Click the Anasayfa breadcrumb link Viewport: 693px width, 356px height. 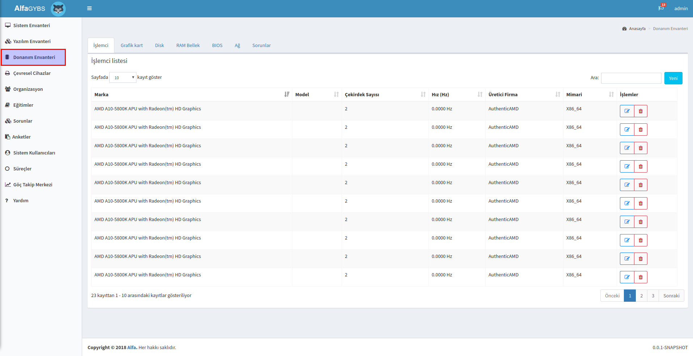[x=637, y=29]
